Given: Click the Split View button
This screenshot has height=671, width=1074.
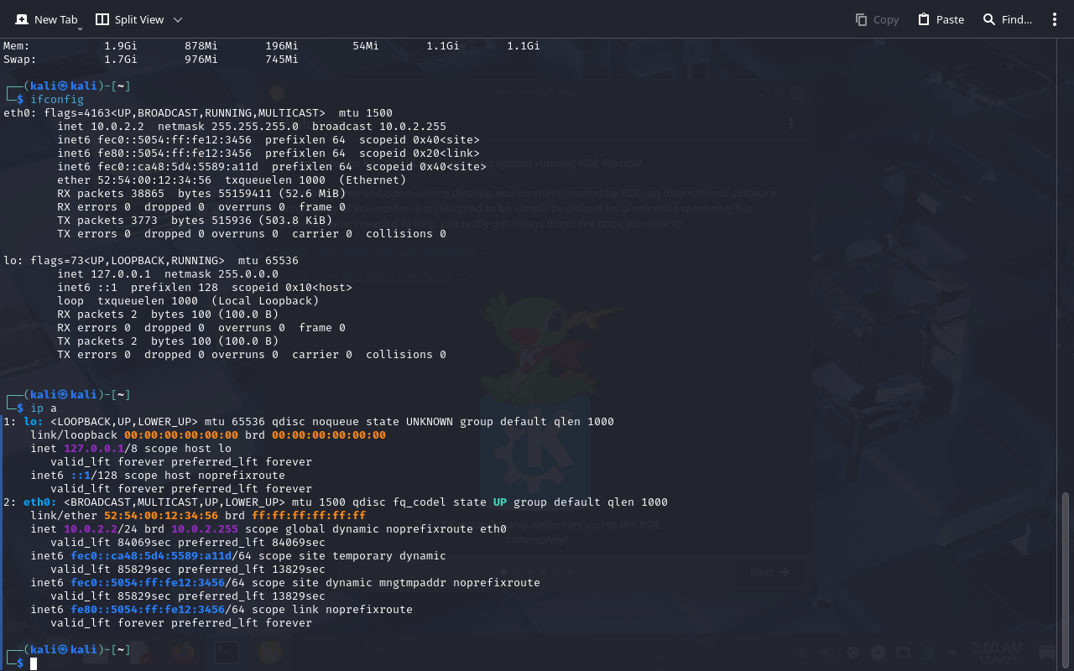Looking at the screenshot, I should point(130,19).
